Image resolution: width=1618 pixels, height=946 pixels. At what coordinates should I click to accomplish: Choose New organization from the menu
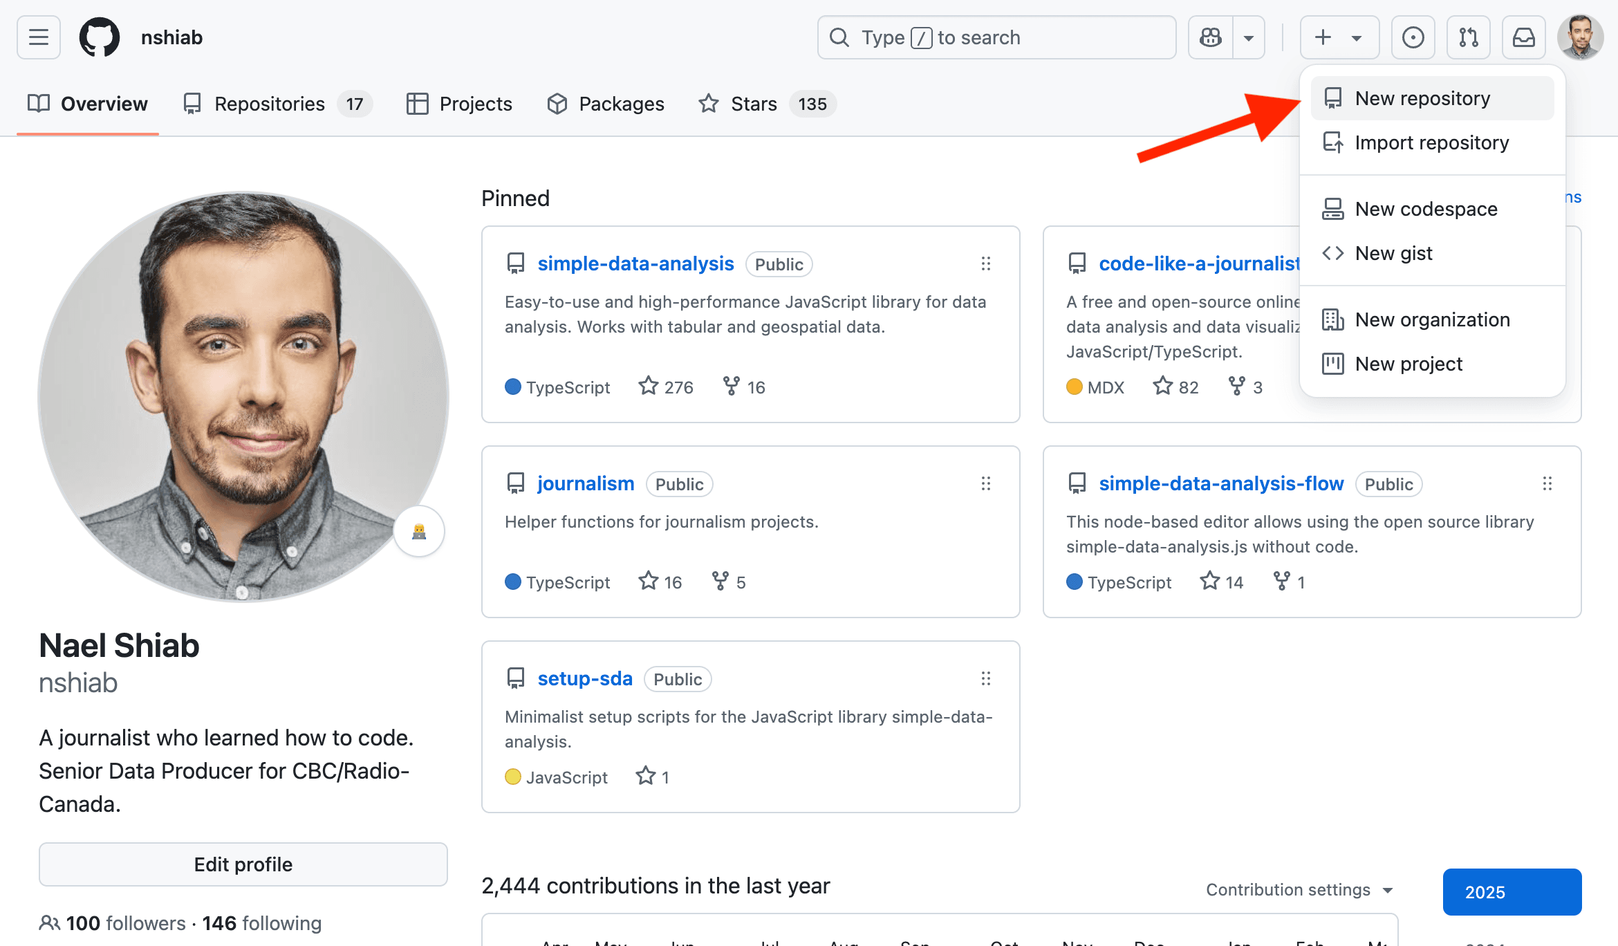tap(1432, 319)
